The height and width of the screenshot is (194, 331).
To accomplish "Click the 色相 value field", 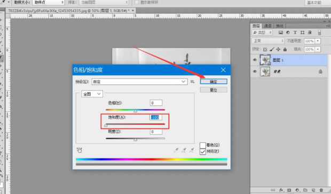I will pyautogui.click(x=156, y=103).
